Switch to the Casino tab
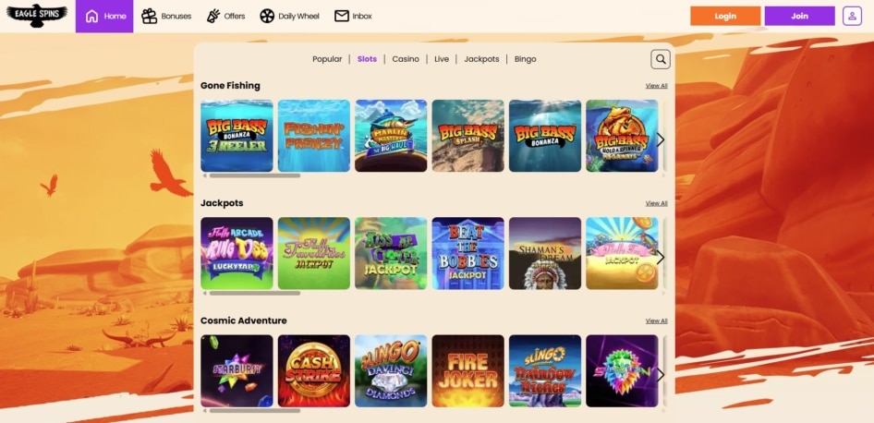 [x=406, y=59]
